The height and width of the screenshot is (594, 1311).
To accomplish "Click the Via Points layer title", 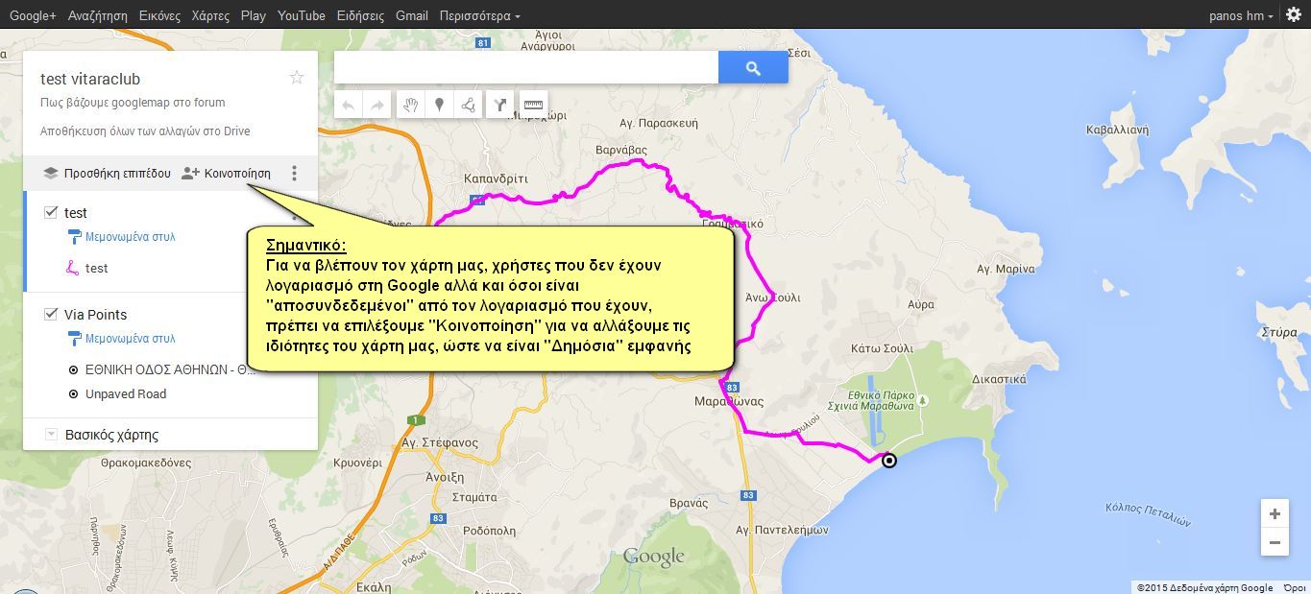I will [x=95, y=315].
